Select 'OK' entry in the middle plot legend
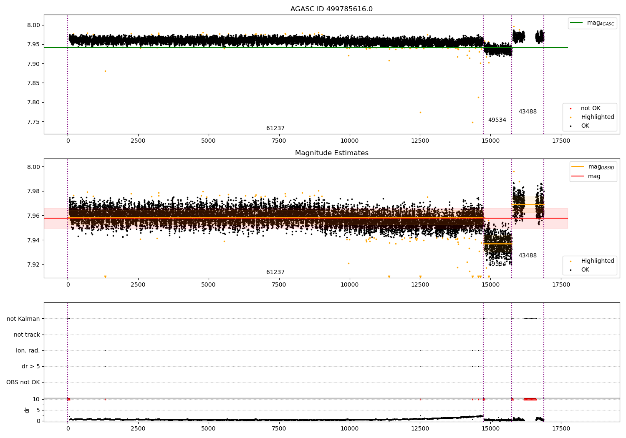 pos(585,270)
